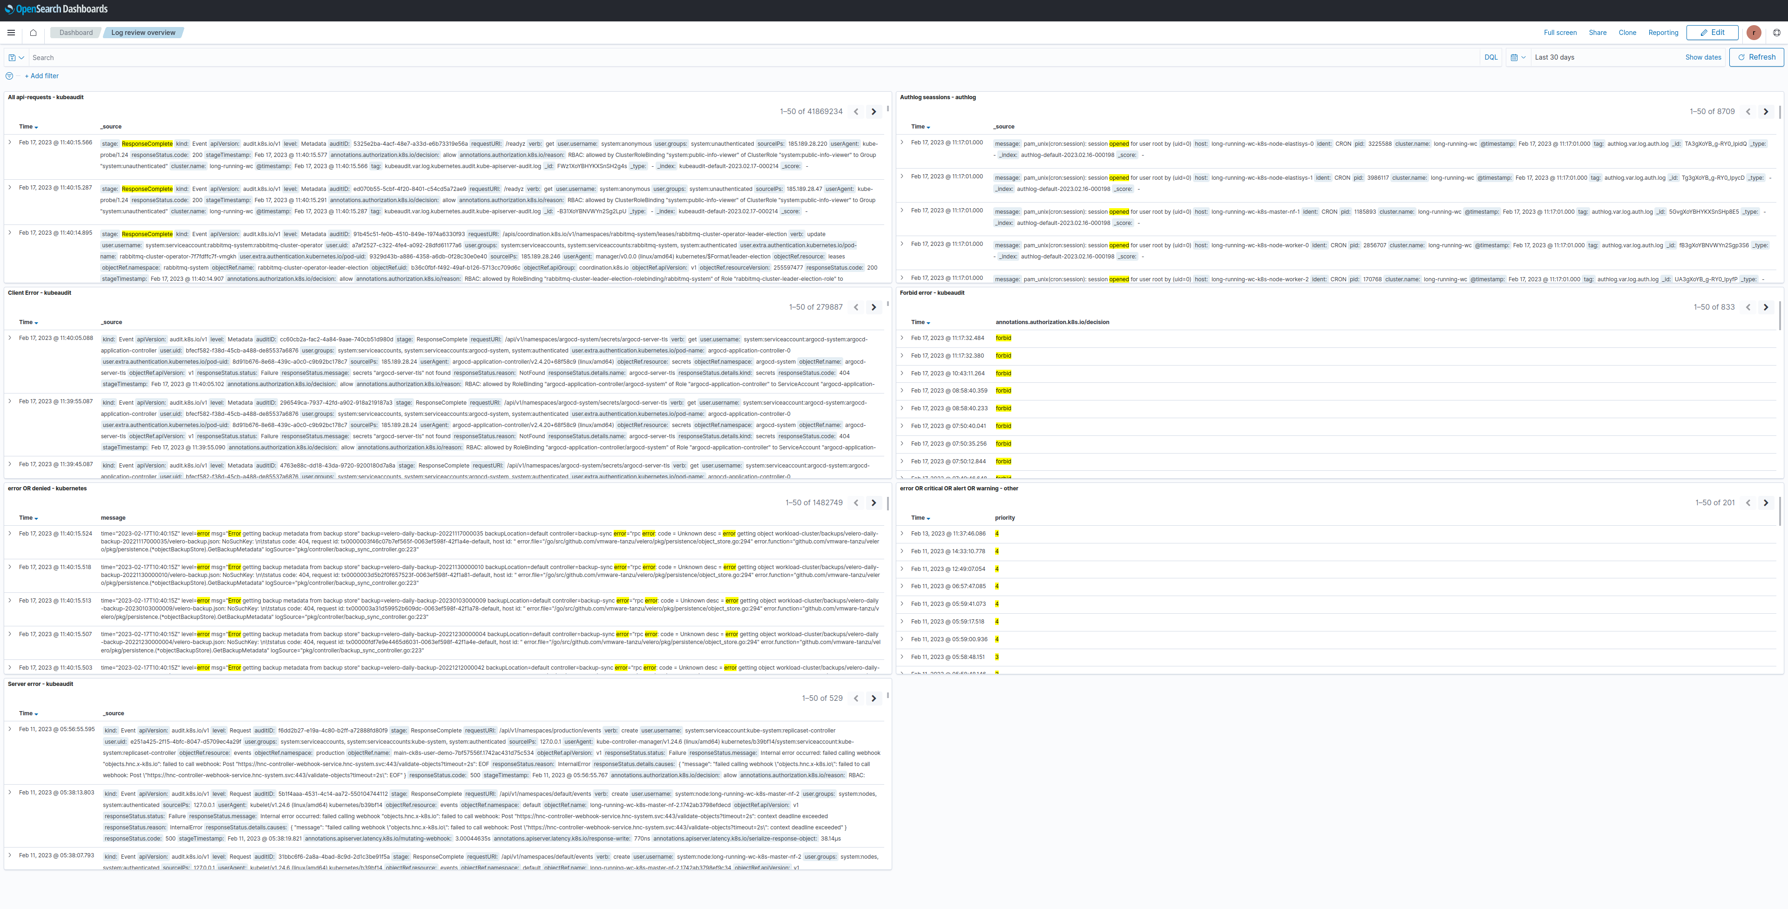Open Full screen mode
The width and height of the screenshot is (1788, 909).
[1560, 33]
